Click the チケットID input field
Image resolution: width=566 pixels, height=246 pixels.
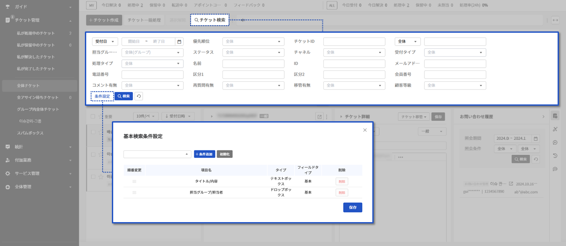(x=354, y=42)
